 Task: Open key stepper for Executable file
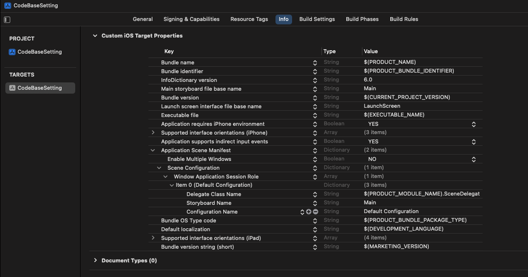click(x=315, y=115)
